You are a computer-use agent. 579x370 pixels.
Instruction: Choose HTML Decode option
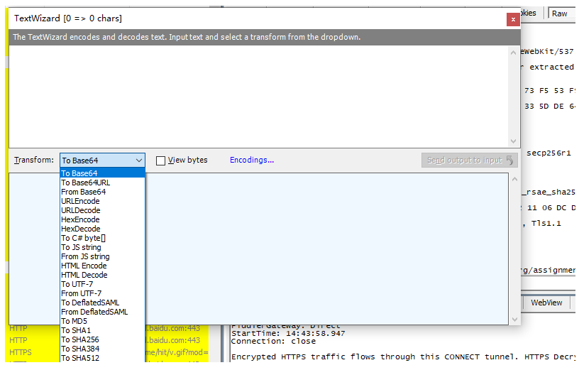[102, 275]
